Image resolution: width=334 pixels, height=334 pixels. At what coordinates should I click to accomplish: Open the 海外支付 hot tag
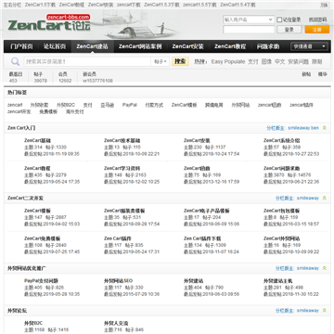point(75,112)
